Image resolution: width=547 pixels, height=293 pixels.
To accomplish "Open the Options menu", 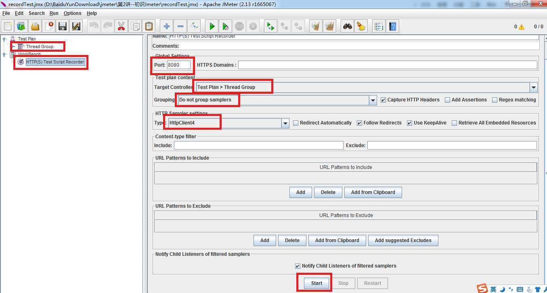I will [73, 13].
